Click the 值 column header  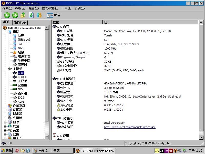151,22
